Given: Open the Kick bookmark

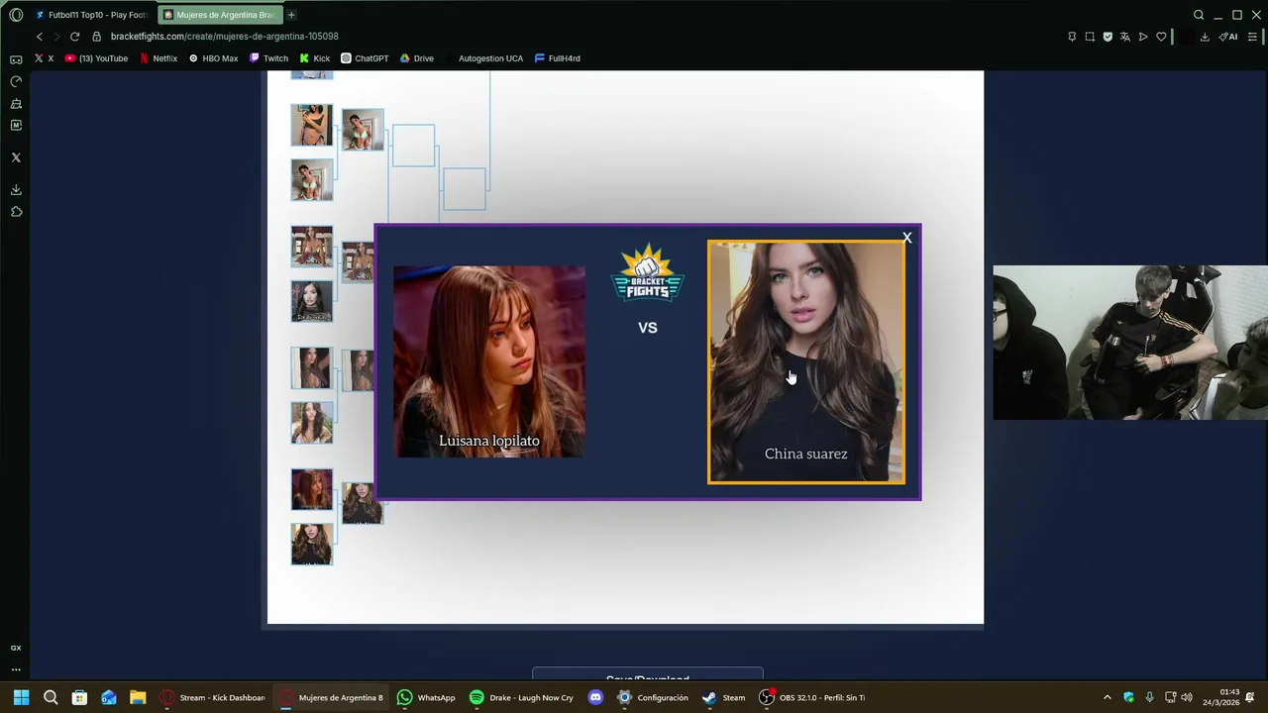Looking at the screenshot, I should pos(315,58).
